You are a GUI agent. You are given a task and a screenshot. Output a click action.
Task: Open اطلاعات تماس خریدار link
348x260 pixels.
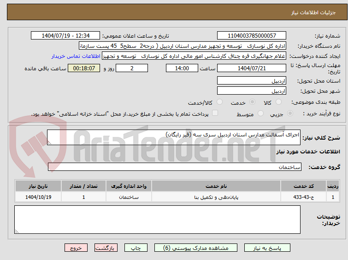(76, 56)
